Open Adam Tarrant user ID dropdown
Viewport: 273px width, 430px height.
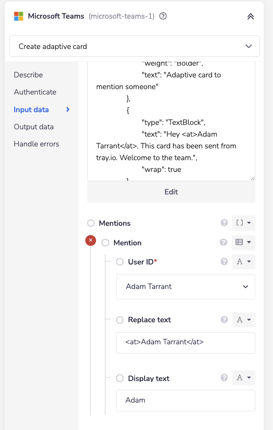coord(186,287)
